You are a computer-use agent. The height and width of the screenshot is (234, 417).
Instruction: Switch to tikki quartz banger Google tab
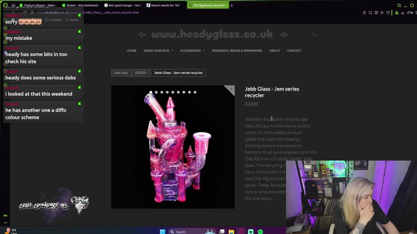point(122,5)
